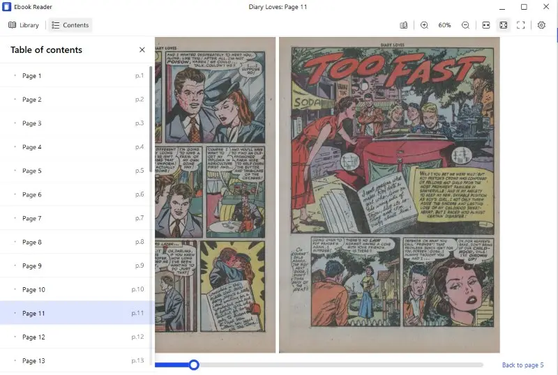558x375 pixels.
Task: Go to Page 12 in contents
Action: (75, 337)
